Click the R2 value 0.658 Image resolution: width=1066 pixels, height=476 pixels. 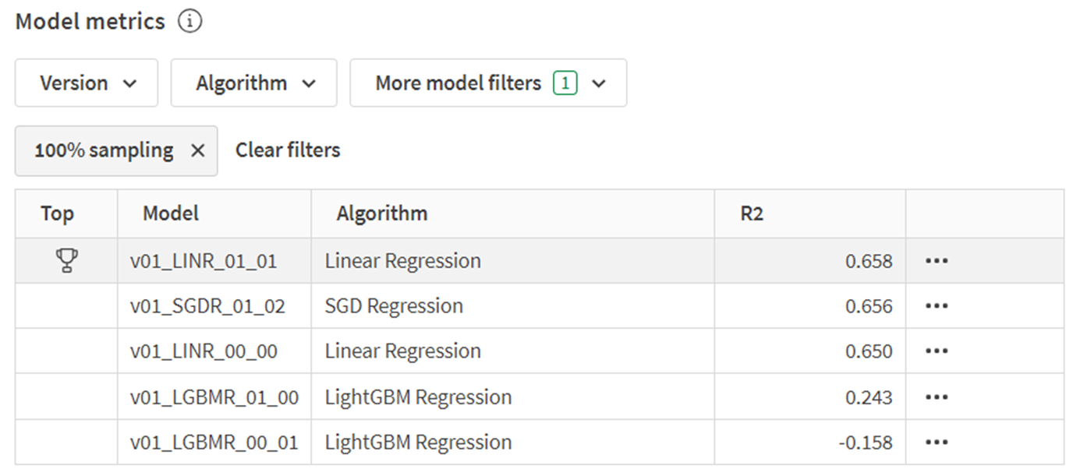pyautogui.click(x=872, y=259)
